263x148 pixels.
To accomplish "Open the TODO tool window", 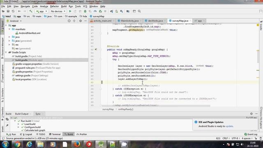I will tap(41, 134).
